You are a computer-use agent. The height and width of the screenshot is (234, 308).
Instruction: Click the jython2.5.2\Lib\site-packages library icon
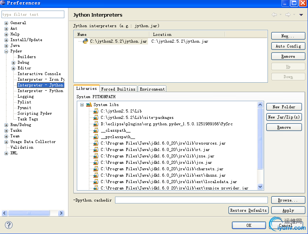point(96,117)
